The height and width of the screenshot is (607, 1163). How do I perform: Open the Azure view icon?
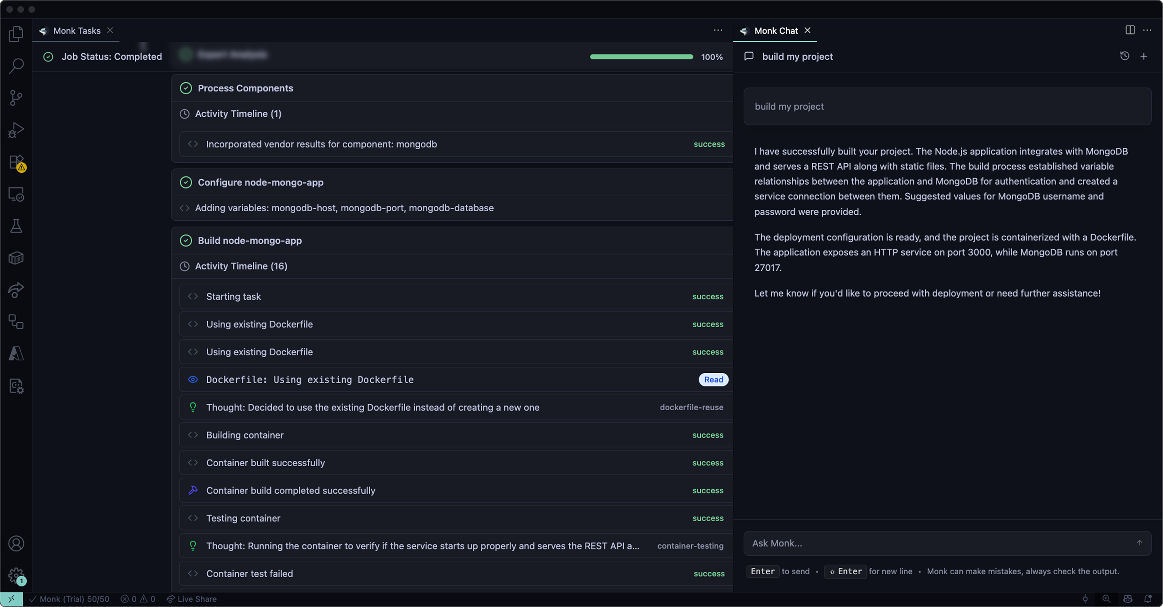pyautogui.click(x=16, y=354)
